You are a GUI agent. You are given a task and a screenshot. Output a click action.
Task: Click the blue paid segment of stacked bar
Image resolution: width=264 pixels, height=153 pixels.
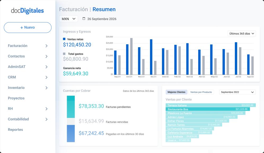click(x=71, y=133)
